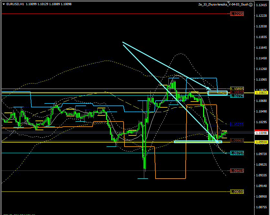
Task: Select the yellow 1.09035 level label
Action: 237,192
